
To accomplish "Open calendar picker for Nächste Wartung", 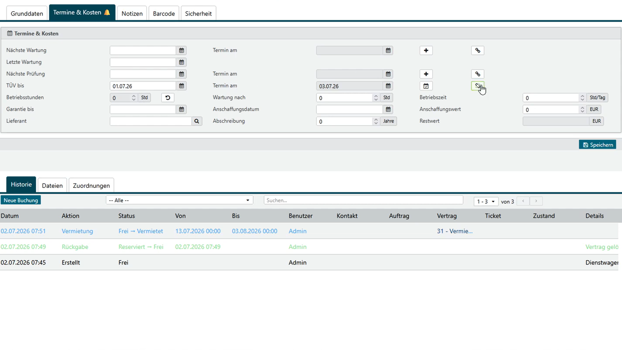I will coord(182,51).
